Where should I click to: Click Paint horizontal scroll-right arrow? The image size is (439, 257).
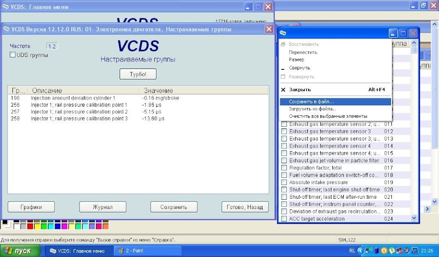pyautogui.click(x=427, y=209)
